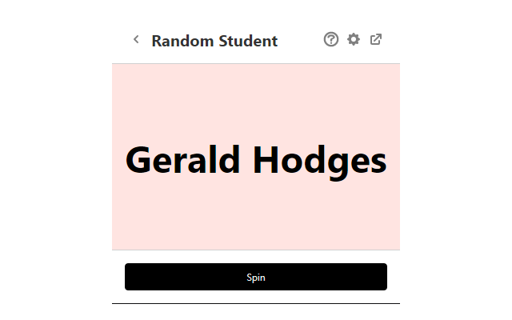Screen dimensions: 512x320
Task: Click the Spin label to pick a student
Action: pos(256,278)
